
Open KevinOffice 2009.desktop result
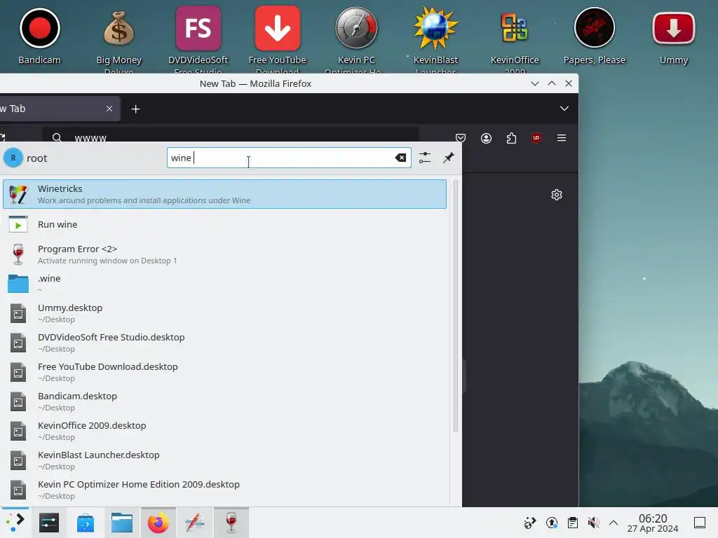click(x=224, y=431)
